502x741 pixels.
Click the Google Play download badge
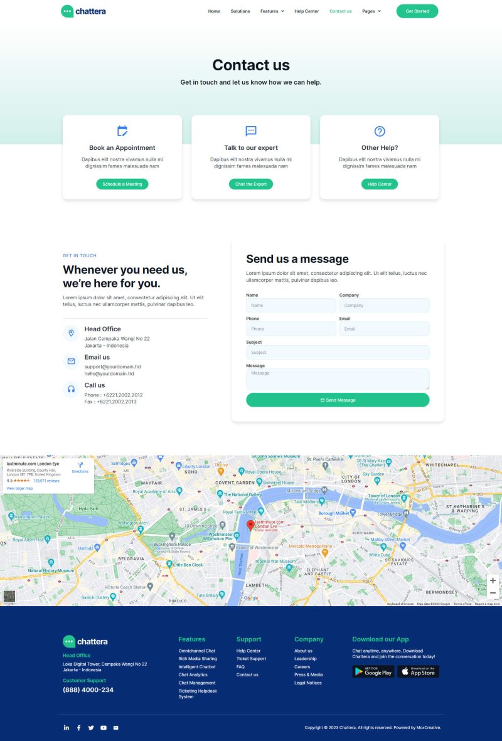(x=373, y=671)
